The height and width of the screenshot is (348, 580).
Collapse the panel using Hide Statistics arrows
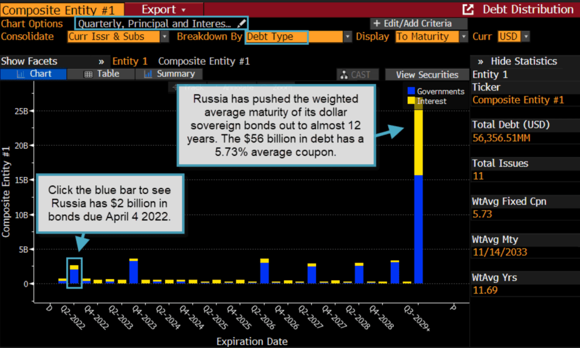pos(480,61)
